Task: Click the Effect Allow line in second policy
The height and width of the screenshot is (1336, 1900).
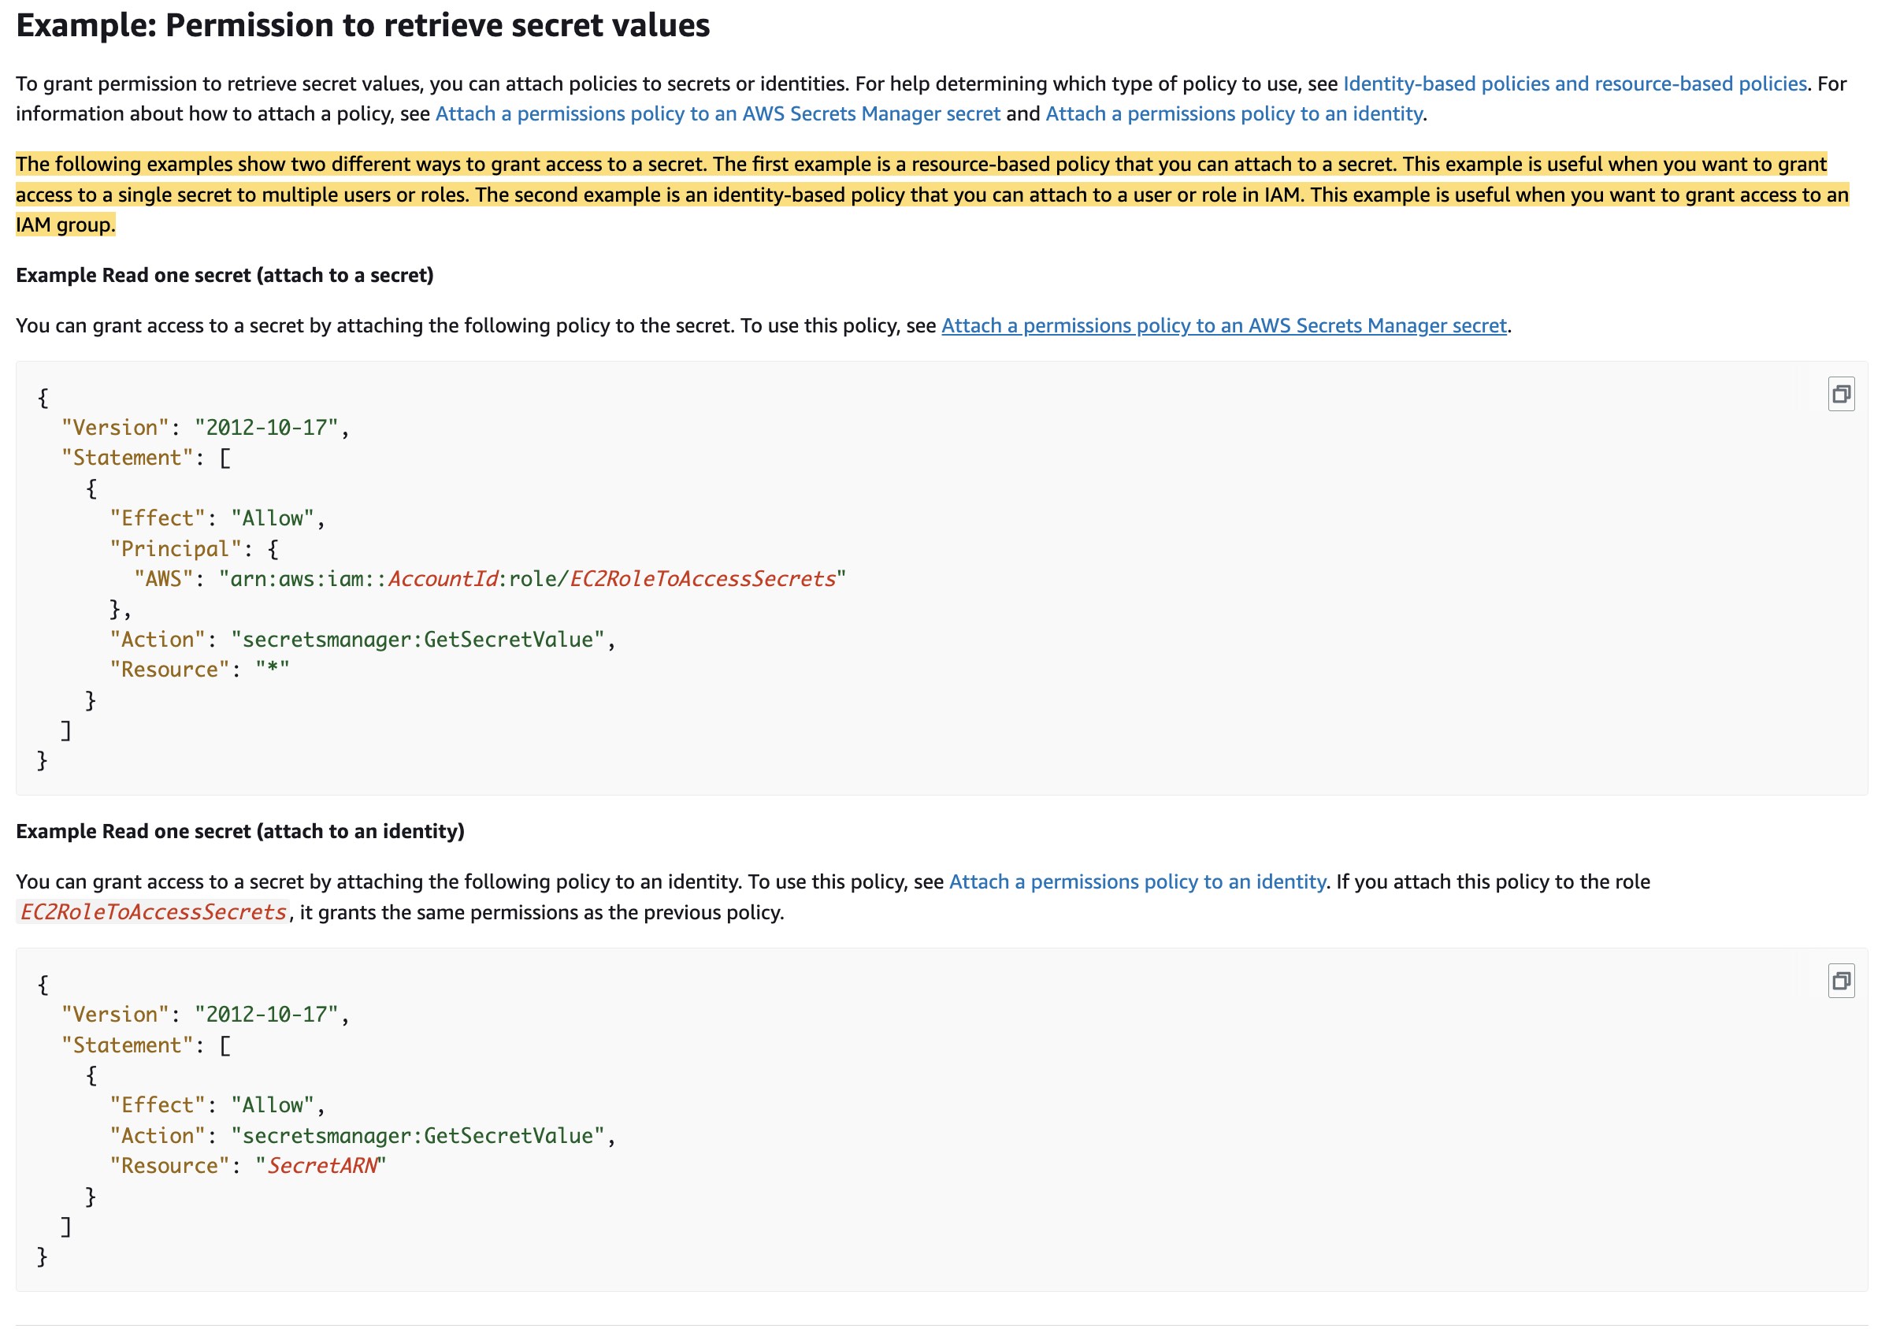Action: tap(217, 1105)
